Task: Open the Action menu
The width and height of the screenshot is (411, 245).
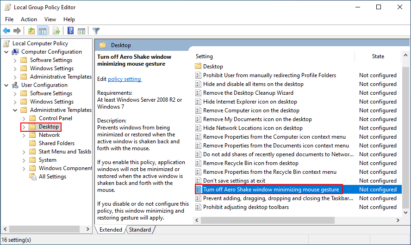Action: 29,19
